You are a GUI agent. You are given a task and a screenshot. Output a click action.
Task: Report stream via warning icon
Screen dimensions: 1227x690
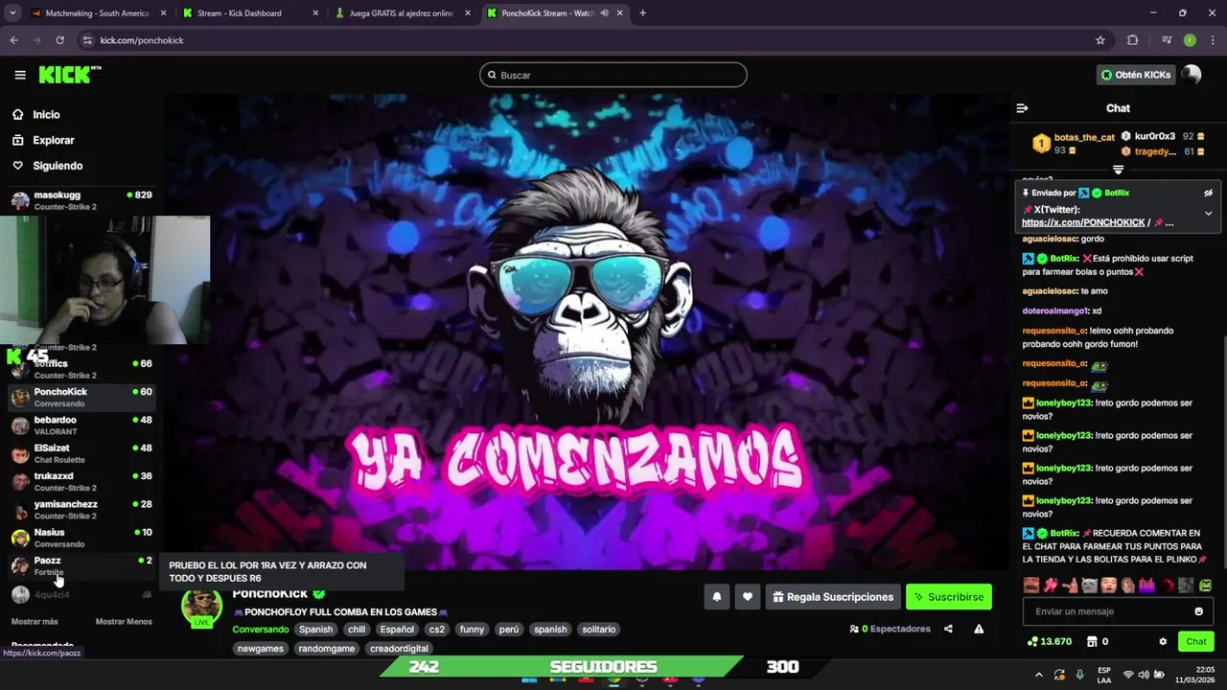[979, 629]
